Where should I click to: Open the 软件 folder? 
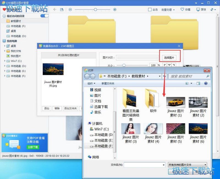(153, 101)
